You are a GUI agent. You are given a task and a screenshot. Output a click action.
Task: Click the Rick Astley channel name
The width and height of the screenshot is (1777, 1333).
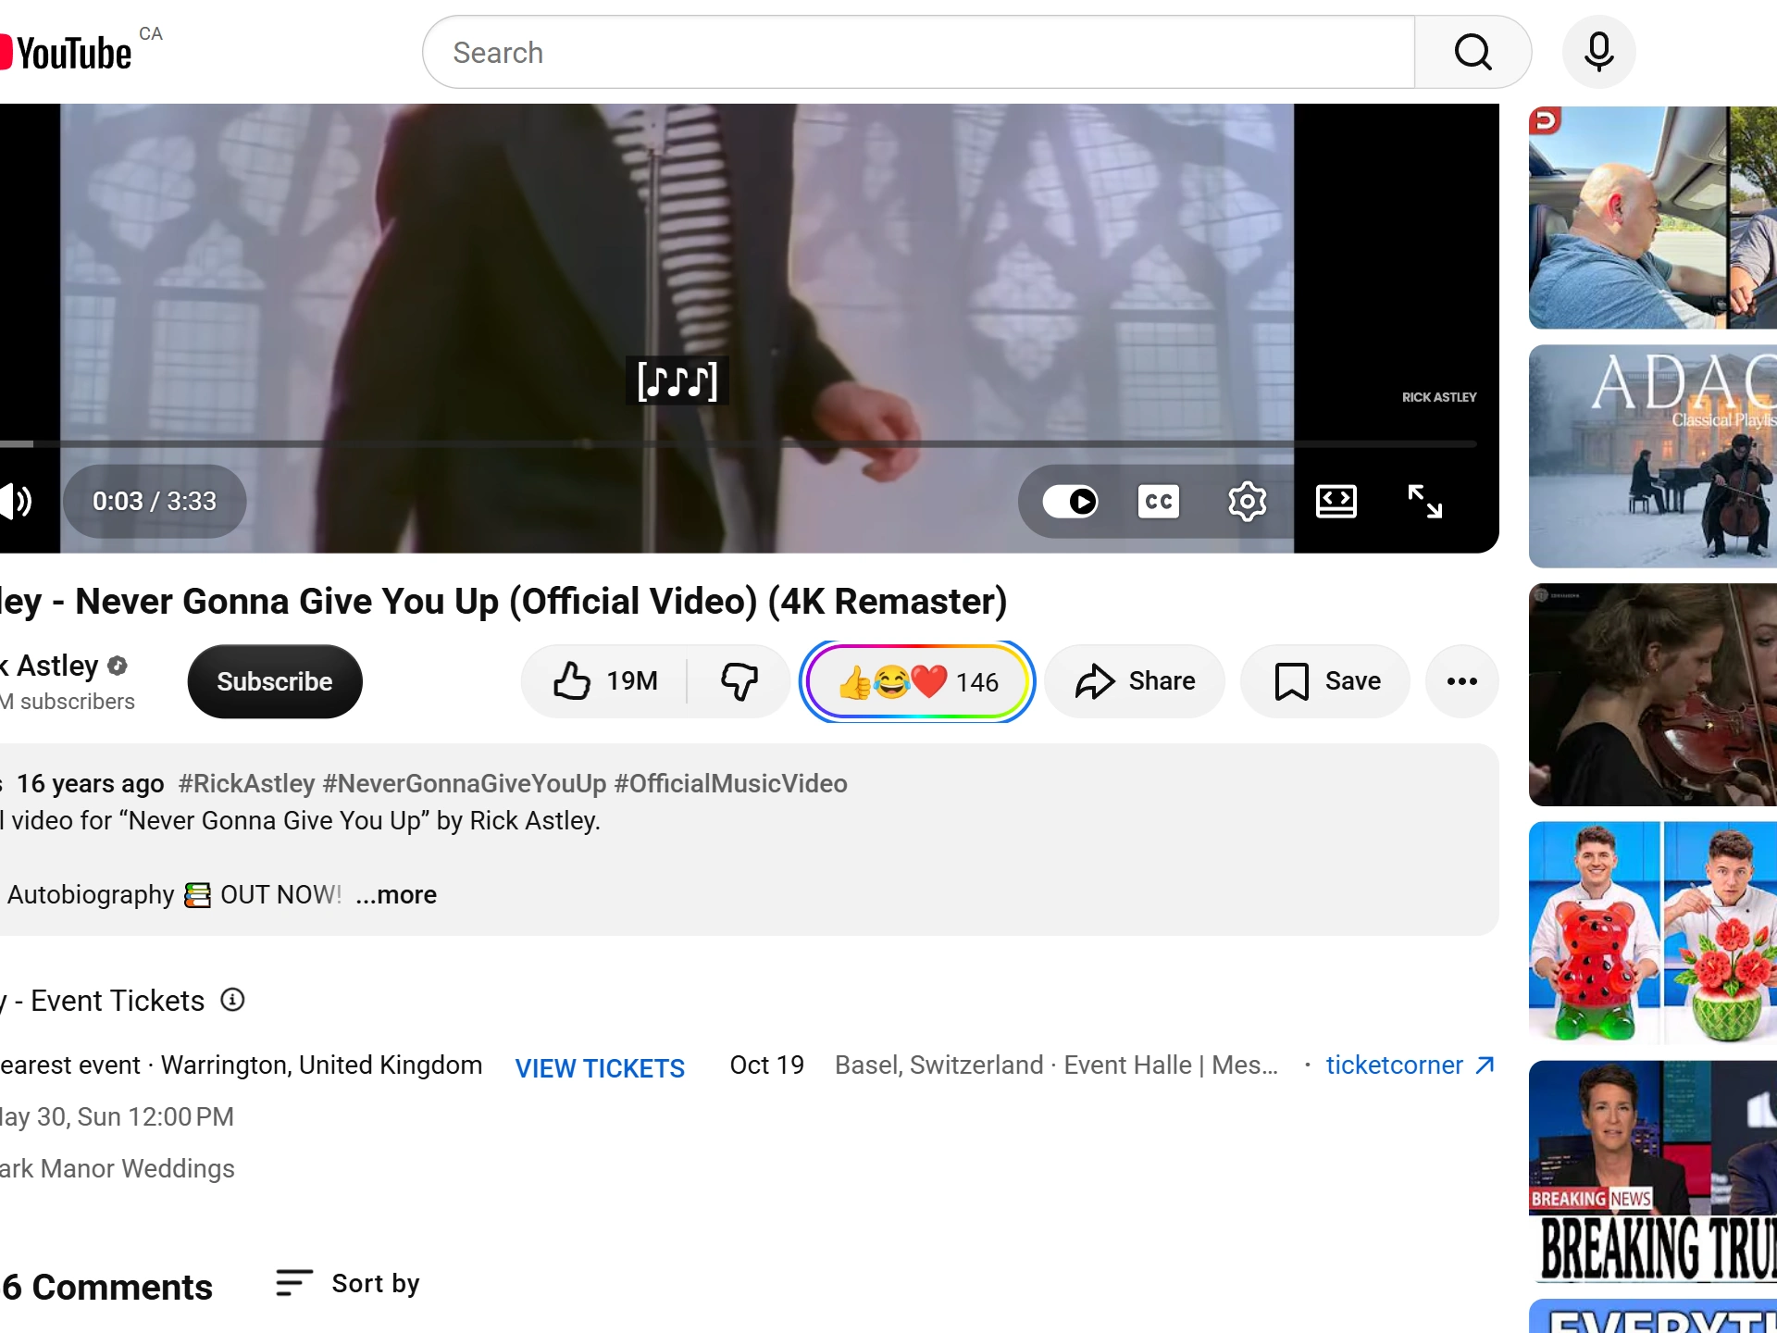[x=50, y=666]
